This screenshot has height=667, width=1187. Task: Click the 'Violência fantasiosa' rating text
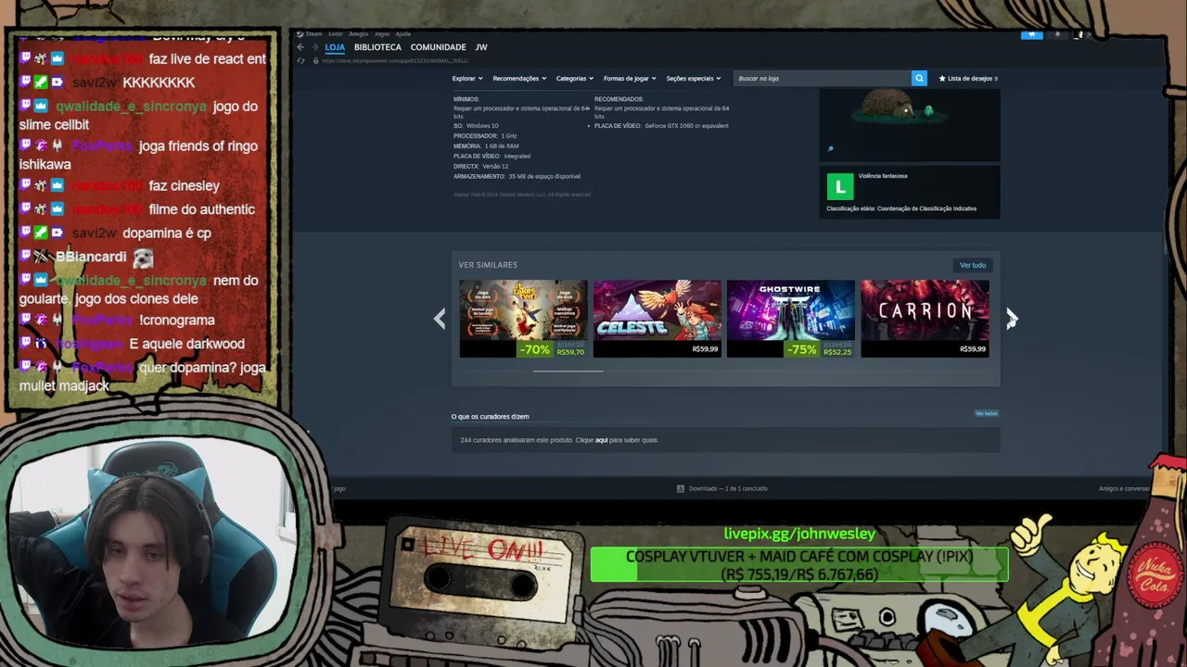pyautogui.click(x=883, y=176)
